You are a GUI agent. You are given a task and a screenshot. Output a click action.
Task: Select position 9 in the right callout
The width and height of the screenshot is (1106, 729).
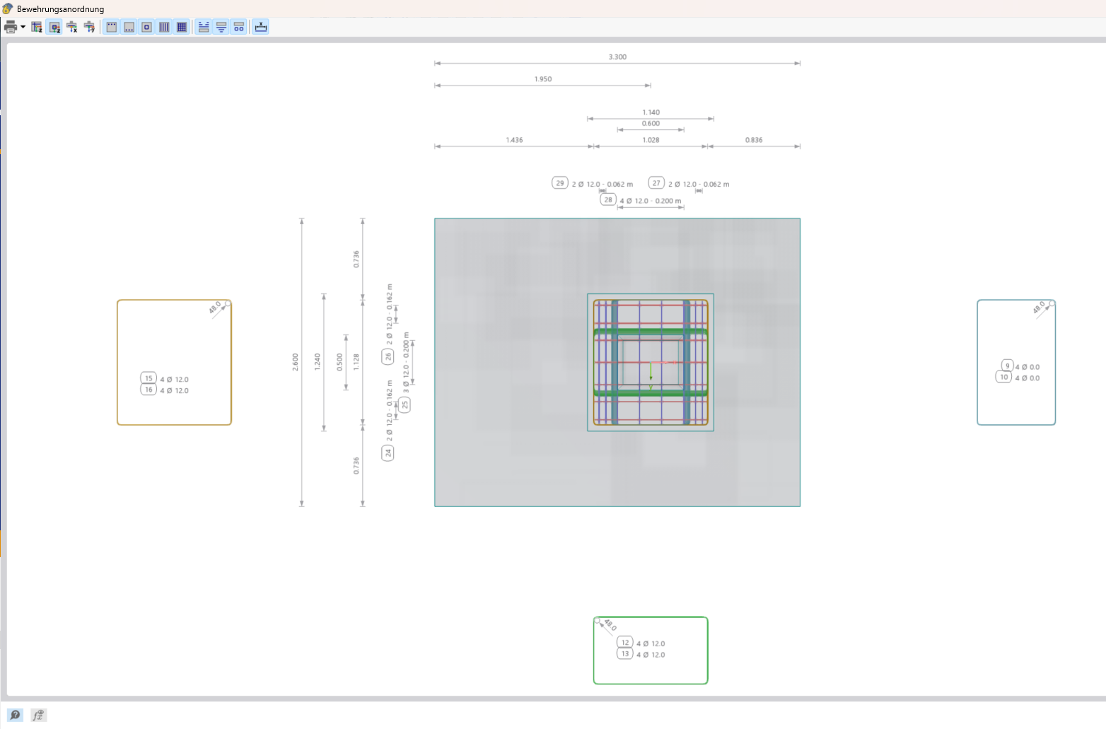point(1006,366)
